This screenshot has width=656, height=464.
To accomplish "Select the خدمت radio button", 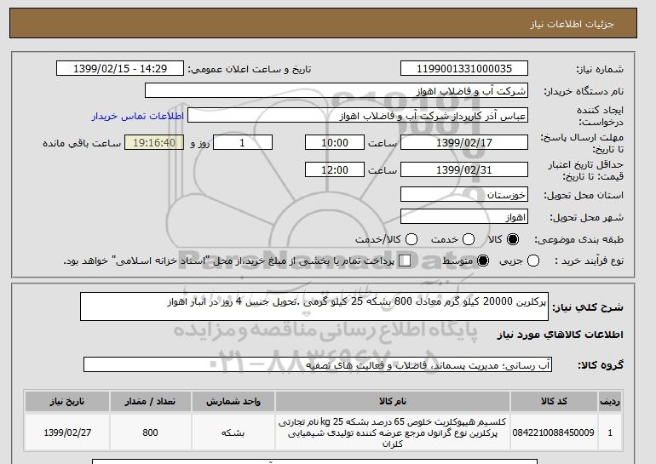I will click(x=469, y=239).
